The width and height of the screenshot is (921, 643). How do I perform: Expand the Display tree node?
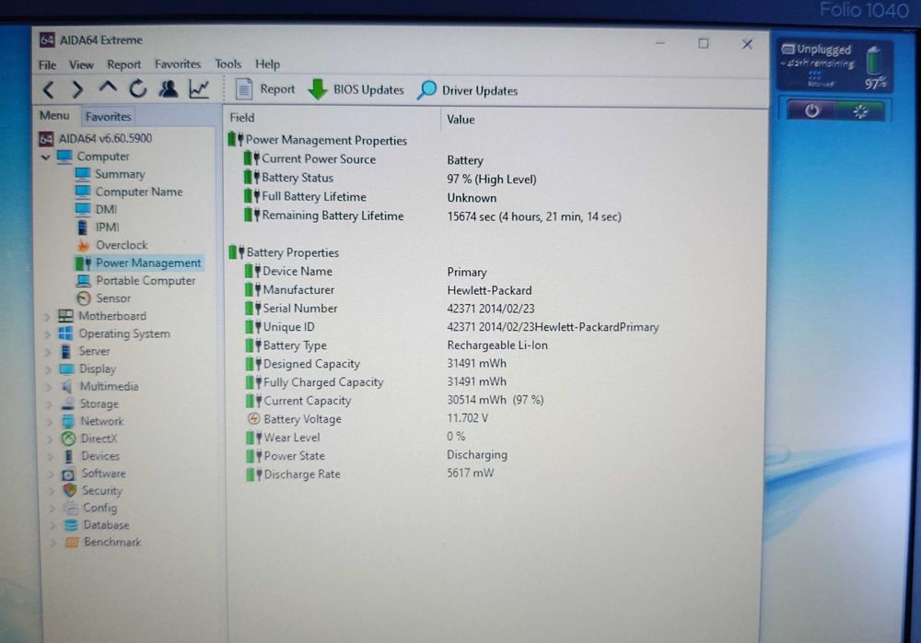48,369
